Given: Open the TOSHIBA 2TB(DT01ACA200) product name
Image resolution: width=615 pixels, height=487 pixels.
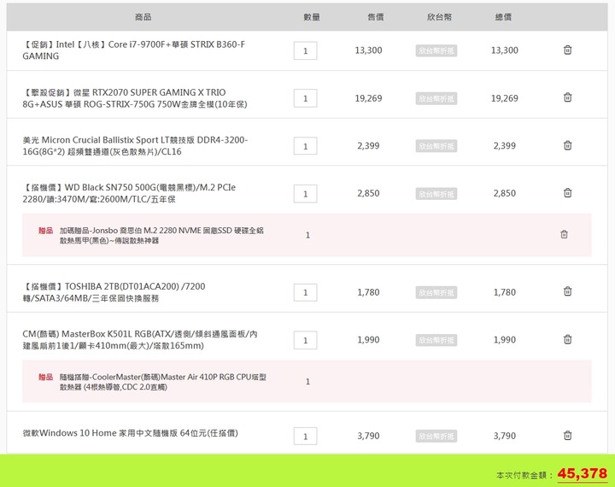Looking at the screenshot, I should (114, 292).
